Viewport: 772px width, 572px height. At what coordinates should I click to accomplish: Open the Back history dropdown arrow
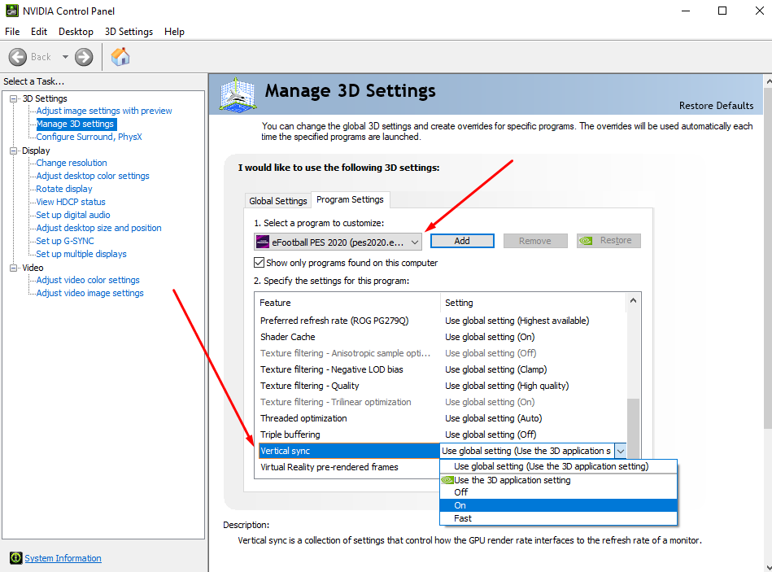(65, 57)
